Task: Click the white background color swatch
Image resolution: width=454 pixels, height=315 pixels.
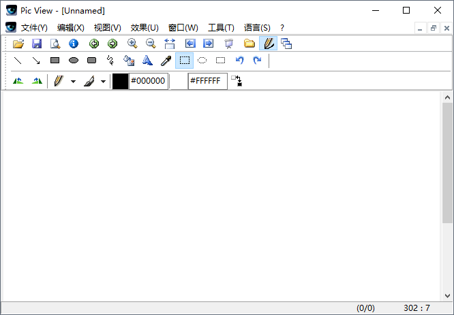Action: [179, 81]
